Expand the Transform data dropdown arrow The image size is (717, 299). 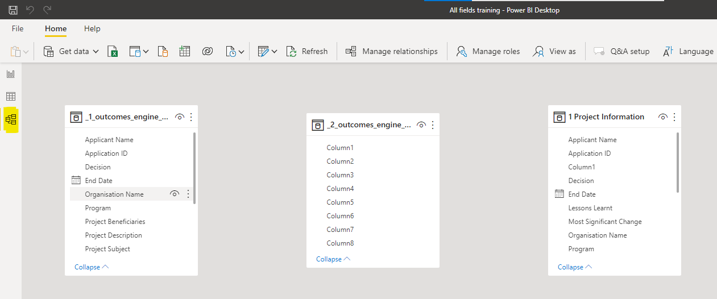[x=275, y=52]
